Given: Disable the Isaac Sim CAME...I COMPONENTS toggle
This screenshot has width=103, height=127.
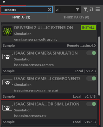Looking at the screenshot, I should tap(91, 78).
